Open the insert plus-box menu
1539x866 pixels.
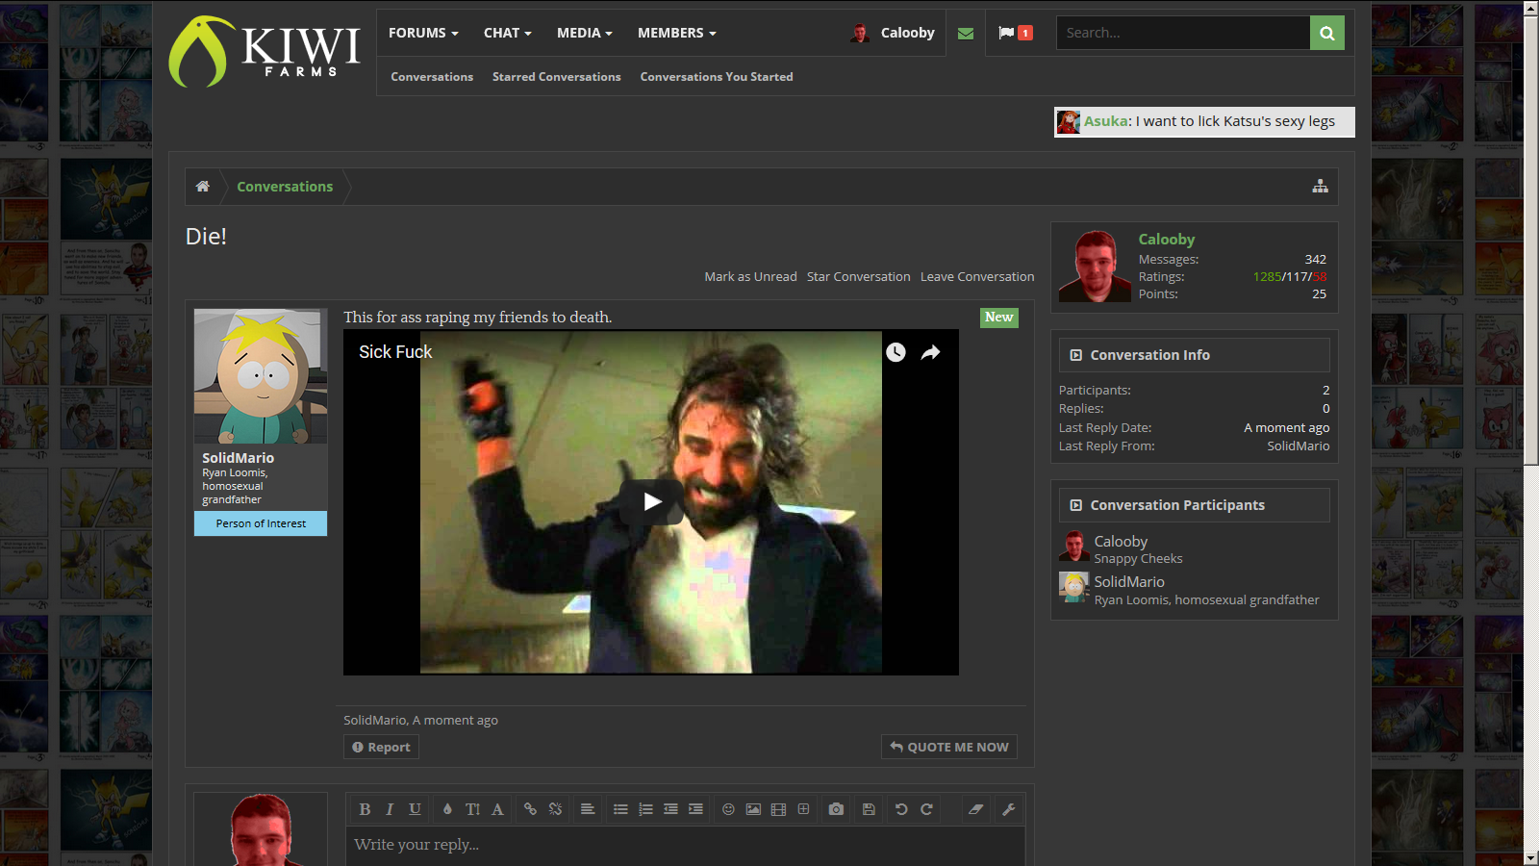tap(803, 809)
